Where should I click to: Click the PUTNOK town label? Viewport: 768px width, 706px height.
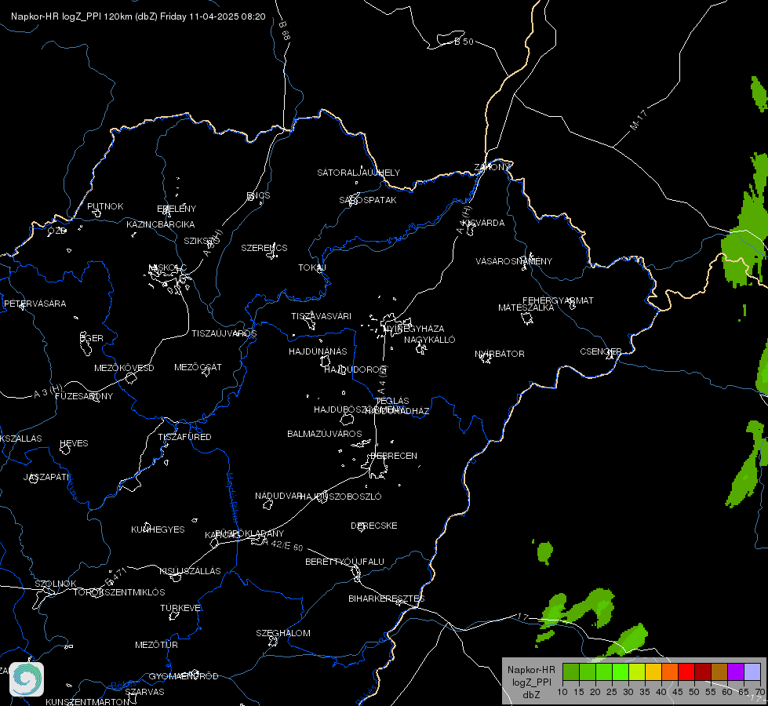[x=105, y=206]
